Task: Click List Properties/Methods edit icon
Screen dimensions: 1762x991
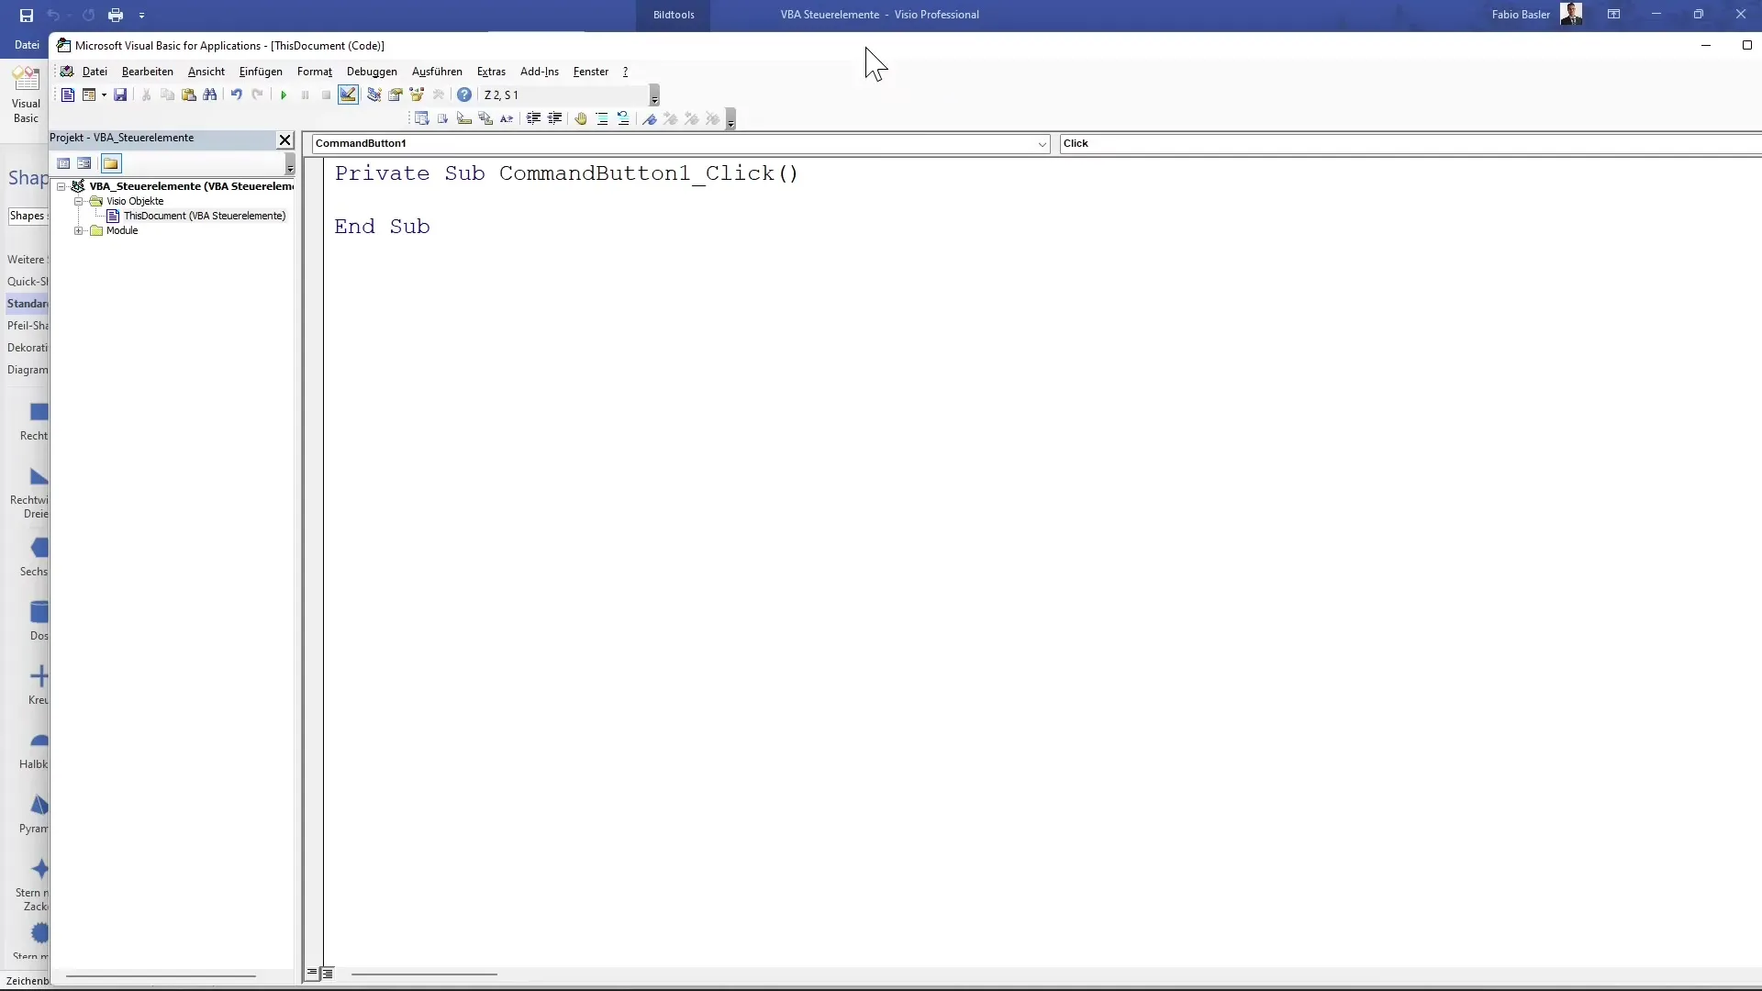Action: (421, 118)
